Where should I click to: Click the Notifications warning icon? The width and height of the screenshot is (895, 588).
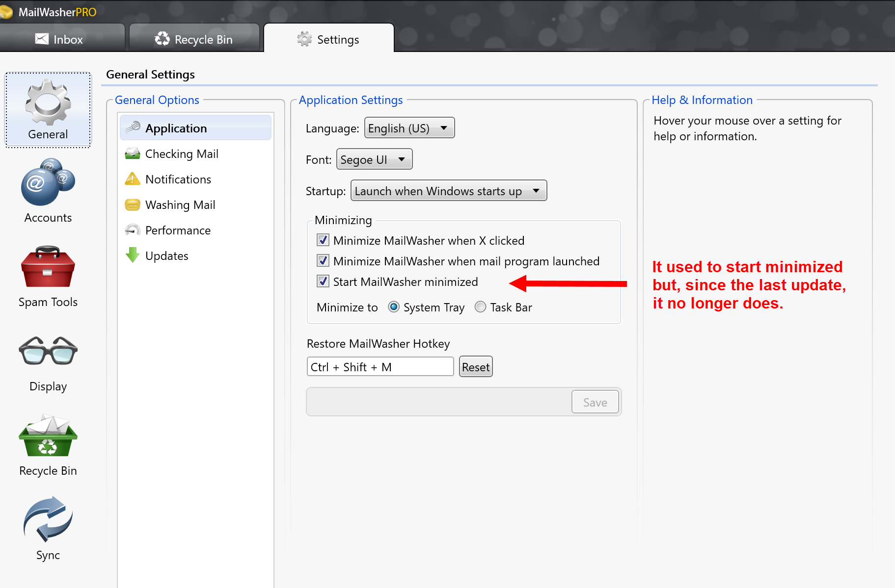pos(133,179)
